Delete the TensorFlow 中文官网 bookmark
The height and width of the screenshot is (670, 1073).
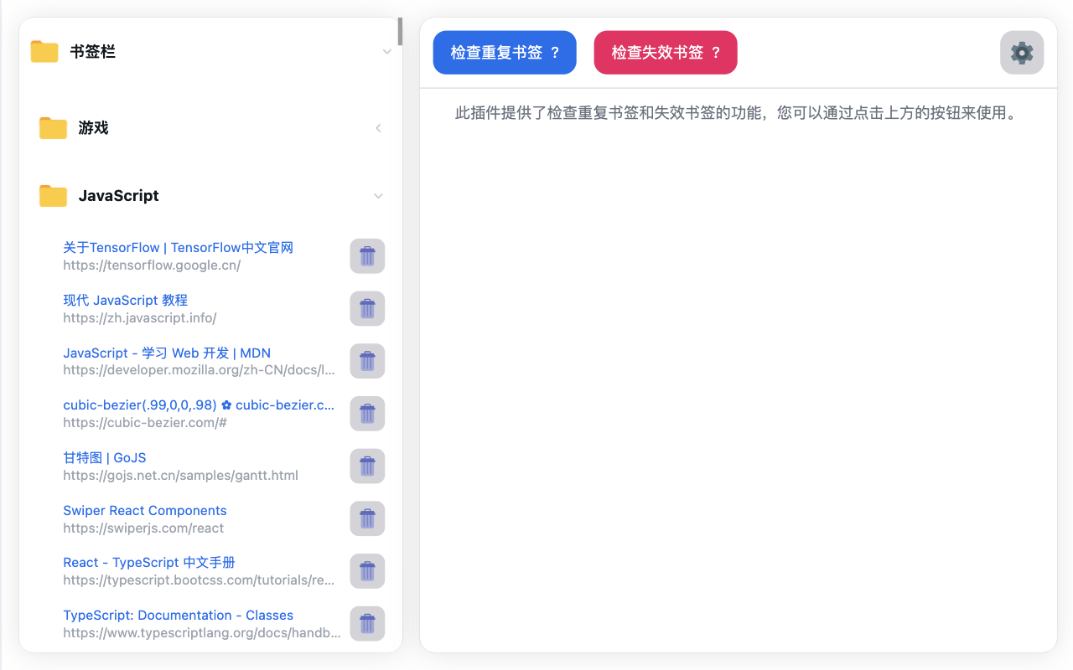click(x=367, y=255)
